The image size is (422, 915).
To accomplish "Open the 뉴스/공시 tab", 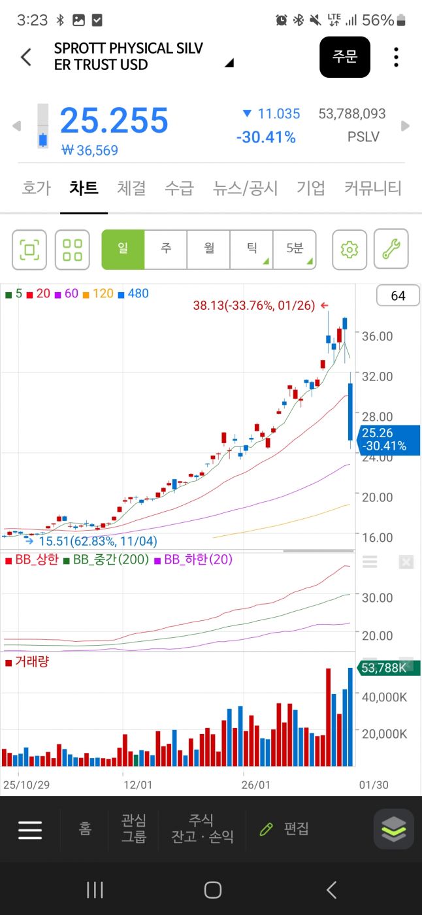I will pyautogui.click(x=246, y=188).
